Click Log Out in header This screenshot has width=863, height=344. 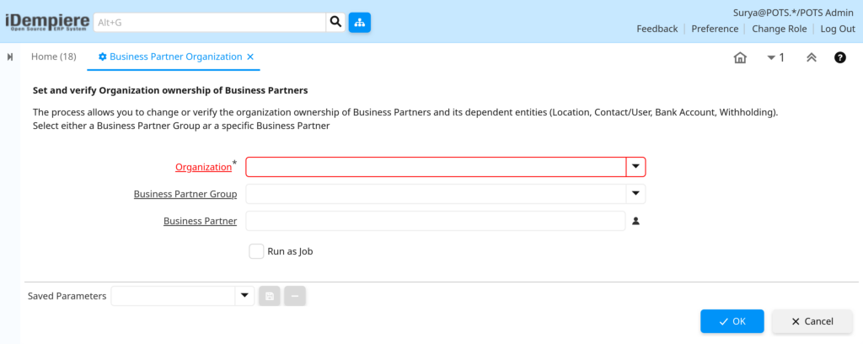[838, 29]
